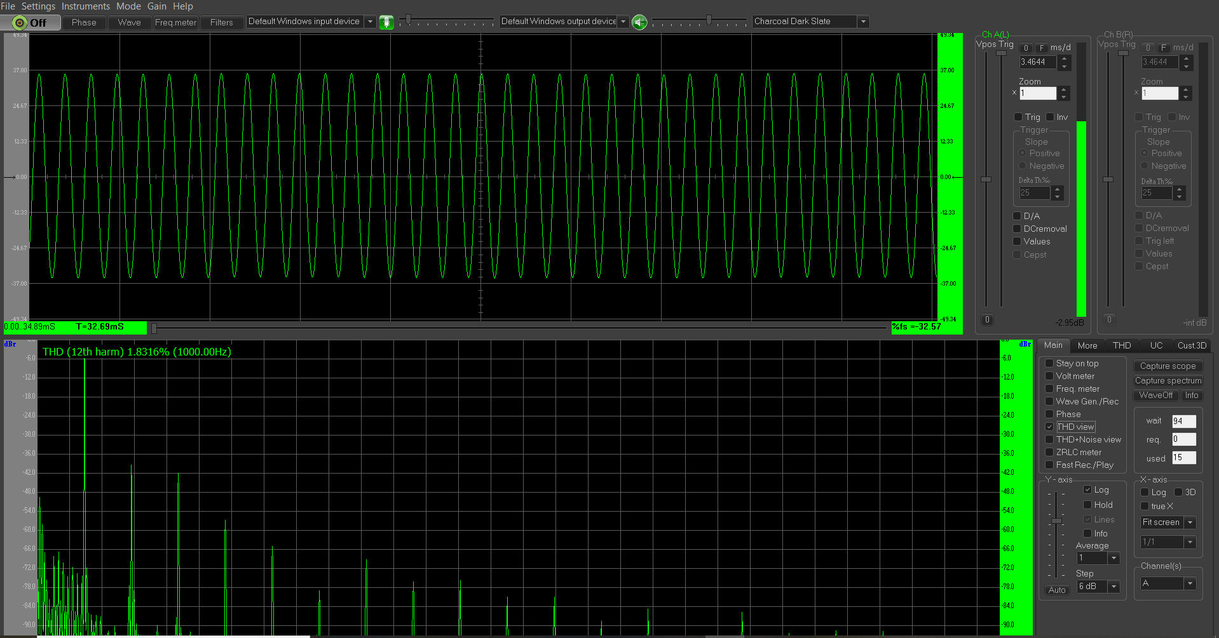Decrease Ch A Zoom with down arrow
Viewport: 1219px width, 638px height.
[x=1065, y=97]
